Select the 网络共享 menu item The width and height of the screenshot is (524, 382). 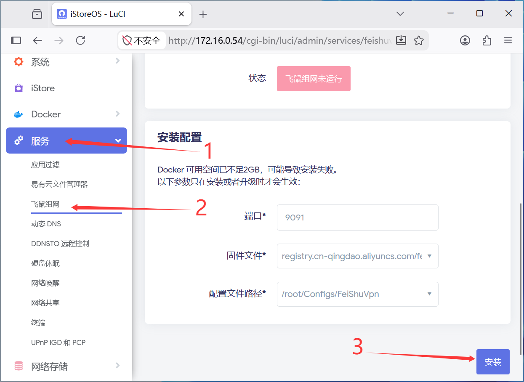[x=45, y=303]
